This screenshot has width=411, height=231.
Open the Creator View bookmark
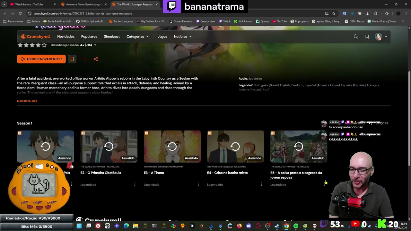(205, 21)
